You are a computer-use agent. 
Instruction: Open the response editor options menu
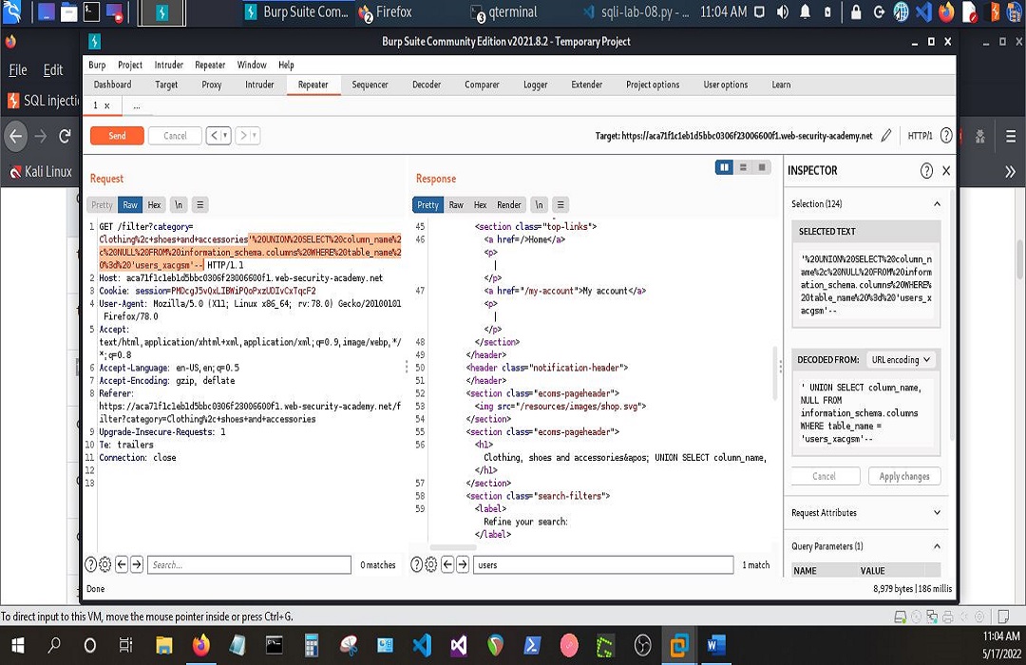pos(560,205)
